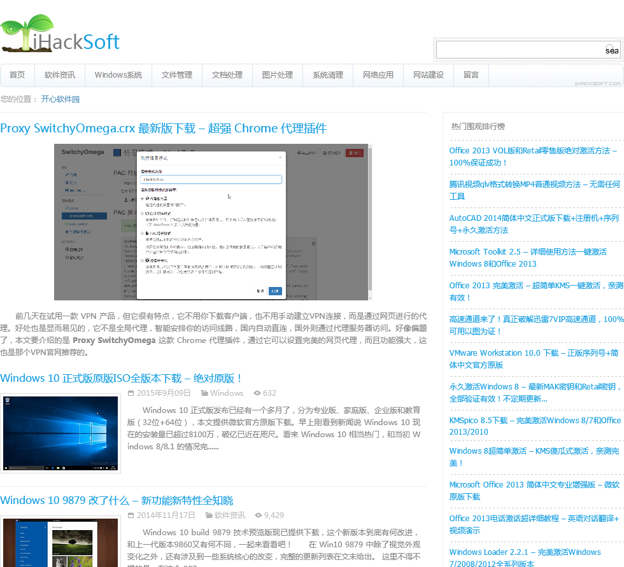Click the iHackSoft logo
Image resolution: width=624 pixels, height=567 pixels.
60,33
